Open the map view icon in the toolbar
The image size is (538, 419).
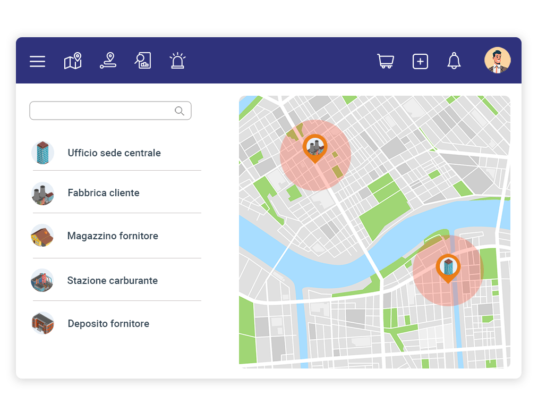(x=73, y=61)
